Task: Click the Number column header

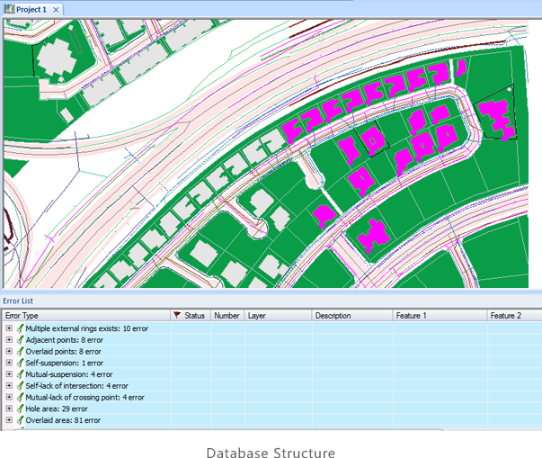Action: pyautogui.click(x=227, y=316)
